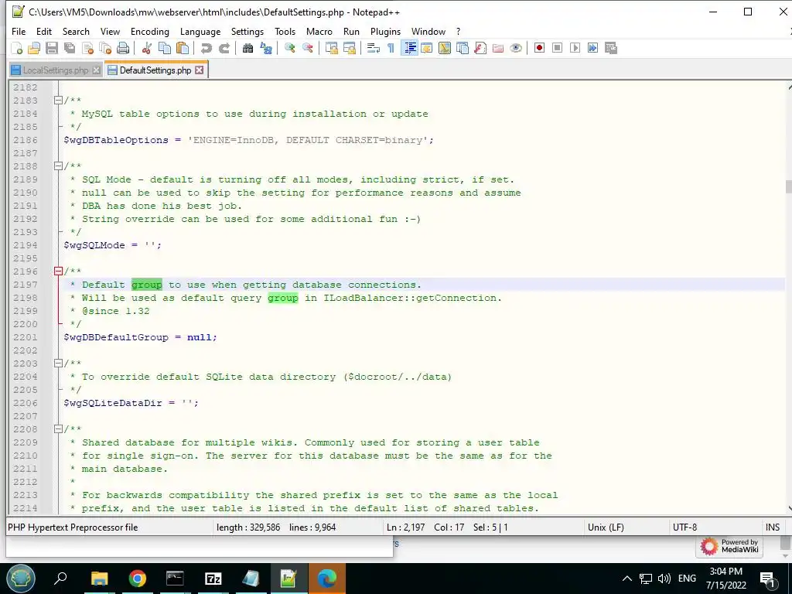This screenshot has width=792, height=594.
Task: Open the Settings menu
Action: (x=247, y=31)
